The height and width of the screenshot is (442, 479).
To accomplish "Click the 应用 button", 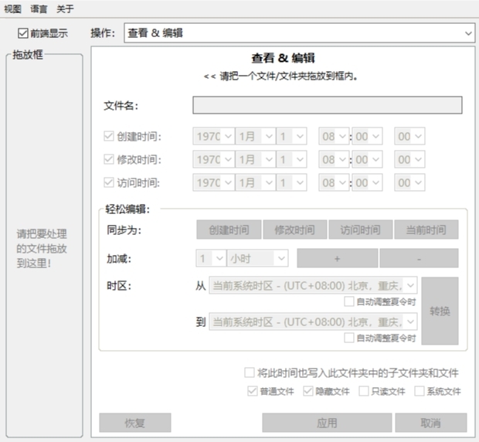I will coord(327,423).
